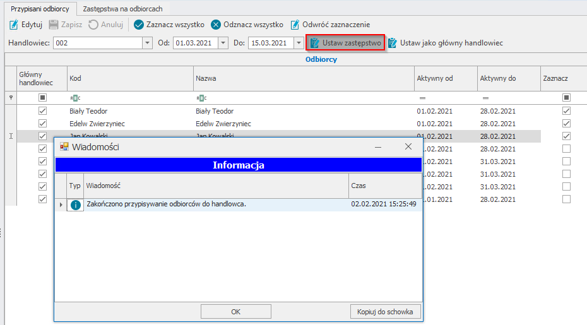Switch to Zastępstwa na odbiorcach tab
The image size is (587, 325).
pos(122,9)
